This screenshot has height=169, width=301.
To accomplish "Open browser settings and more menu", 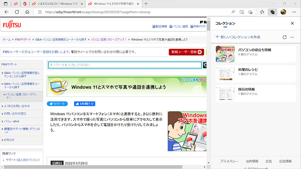I will (x=294, y=12).
